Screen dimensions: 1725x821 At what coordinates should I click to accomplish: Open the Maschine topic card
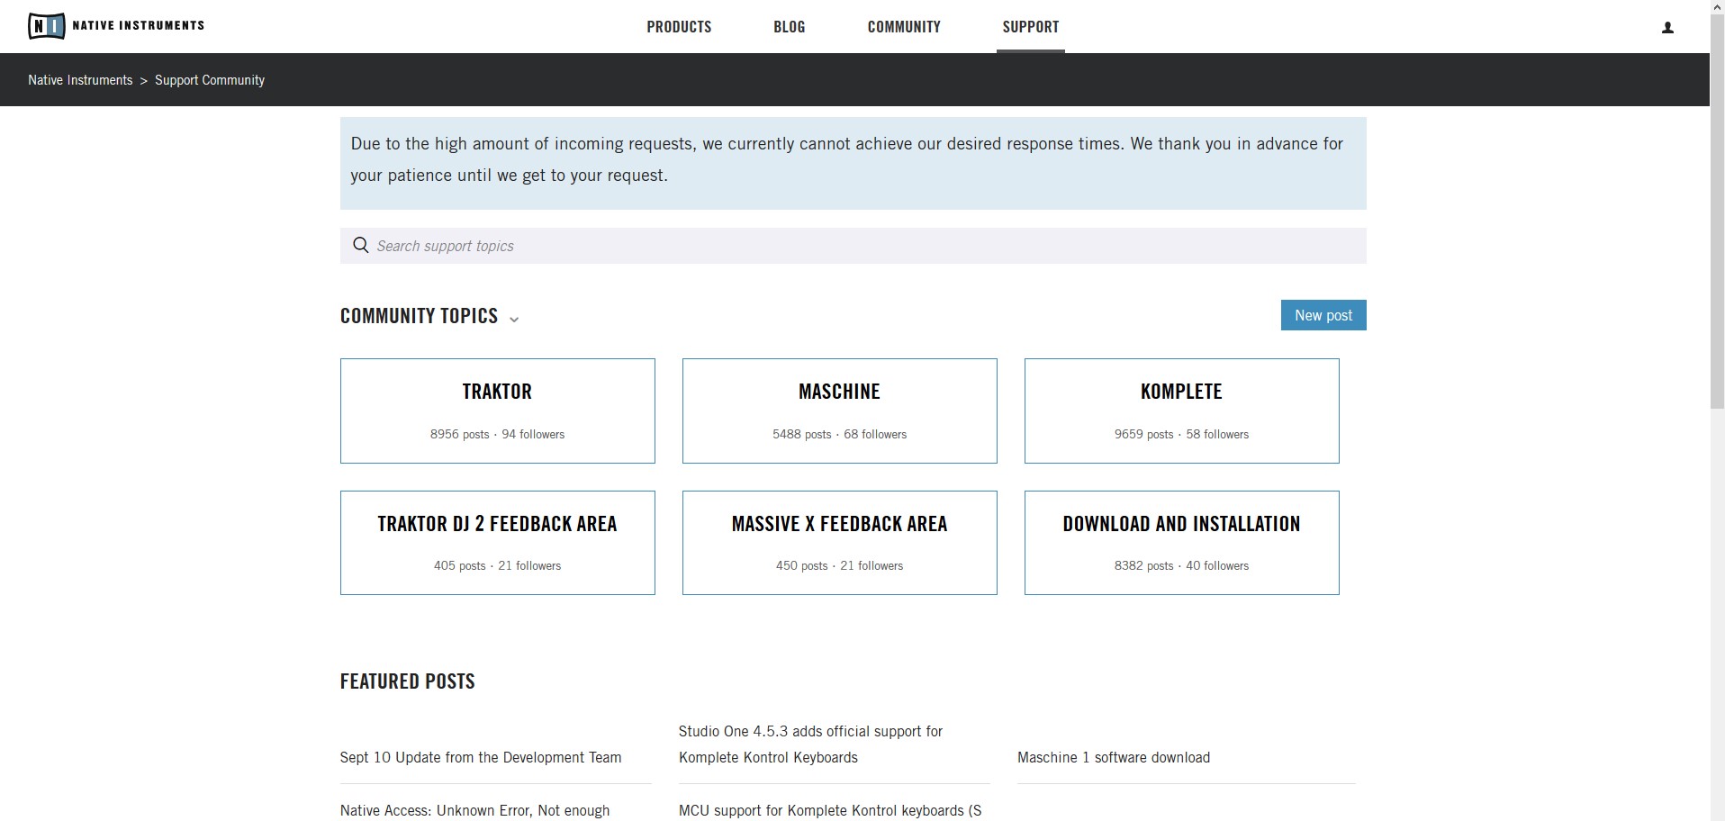(x=840, y=410)
